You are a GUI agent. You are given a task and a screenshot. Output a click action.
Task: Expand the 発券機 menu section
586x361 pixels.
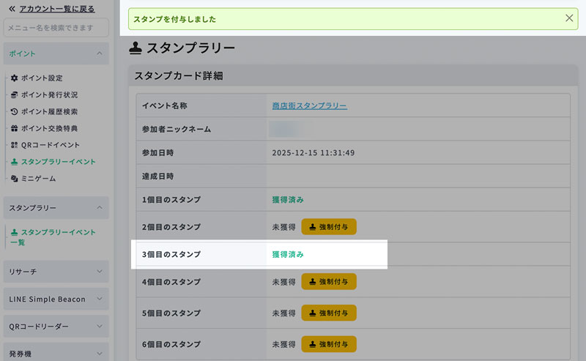pos(99,352)
